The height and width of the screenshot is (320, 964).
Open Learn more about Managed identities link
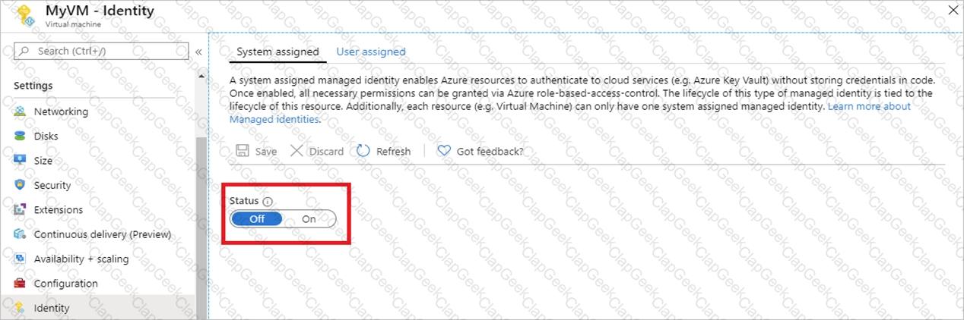point(869,107)
